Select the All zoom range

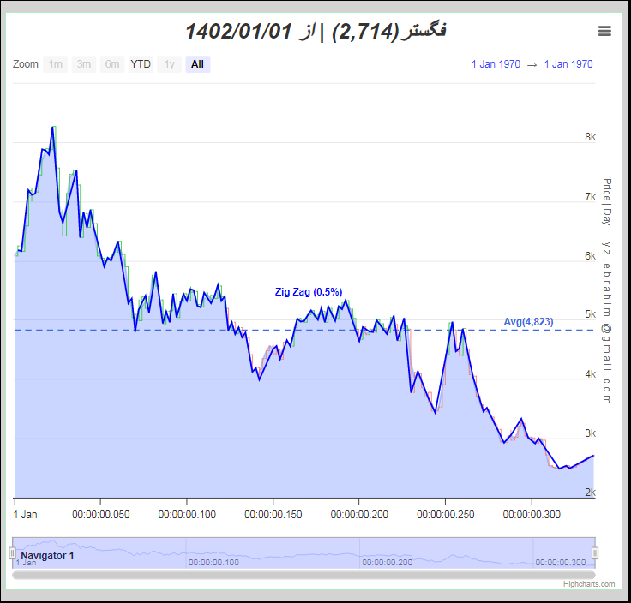[x=197, y=64]
